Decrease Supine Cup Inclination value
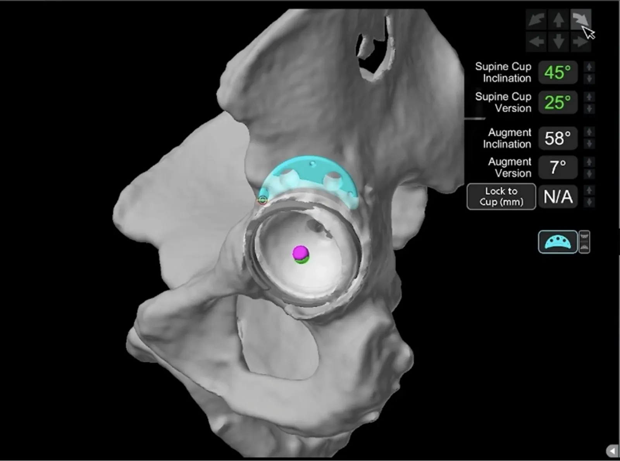 pos(589,79)
